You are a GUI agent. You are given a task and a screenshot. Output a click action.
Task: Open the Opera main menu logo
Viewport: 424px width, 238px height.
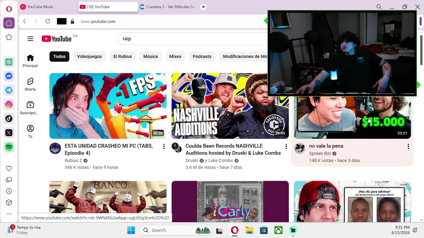click(9, 9)
